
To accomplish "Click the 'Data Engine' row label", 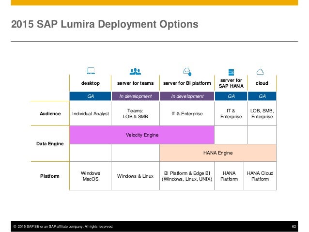I will [x=50, y=144].
